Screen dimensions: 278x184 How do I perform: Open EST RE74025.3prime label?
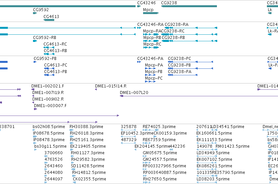pos(159,127)
